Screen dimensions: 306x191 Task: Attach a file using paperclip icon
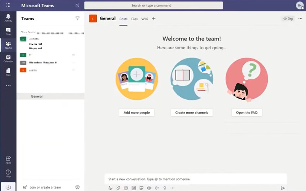click(x=118, y=188)
